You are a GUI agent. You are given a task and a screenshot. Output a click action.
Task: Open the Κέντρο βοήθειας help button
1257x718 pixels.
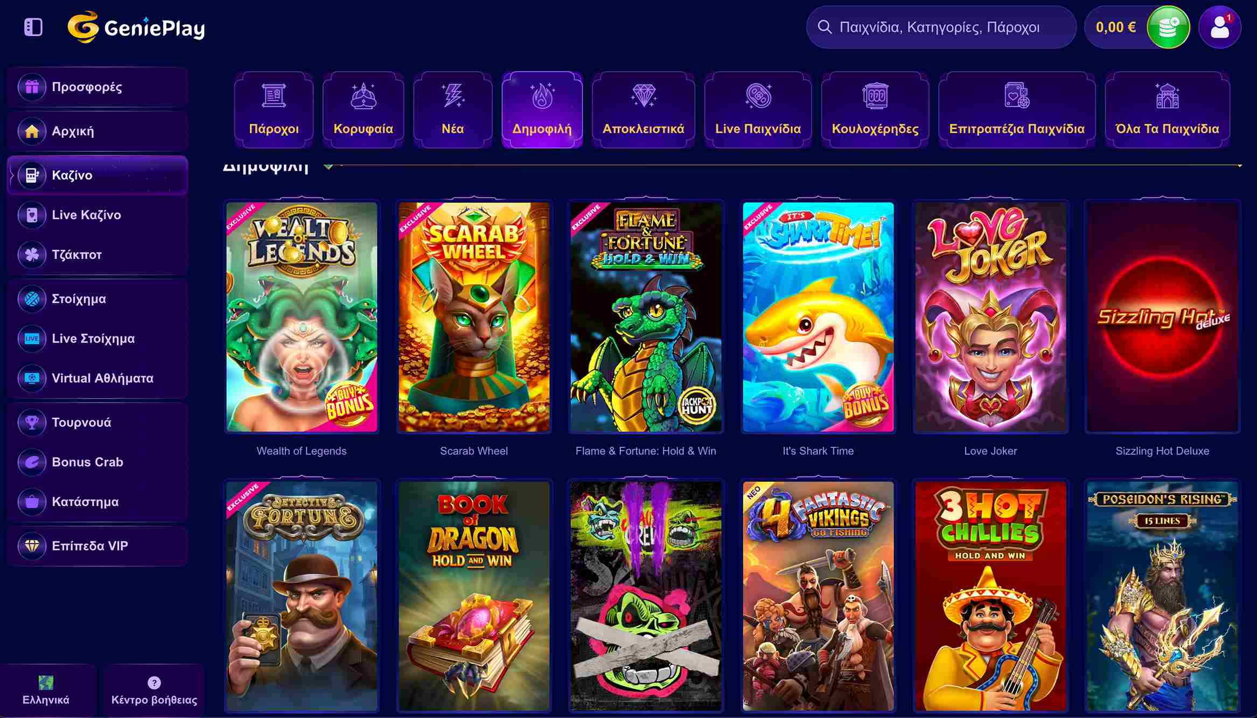(x=154, y=691)
